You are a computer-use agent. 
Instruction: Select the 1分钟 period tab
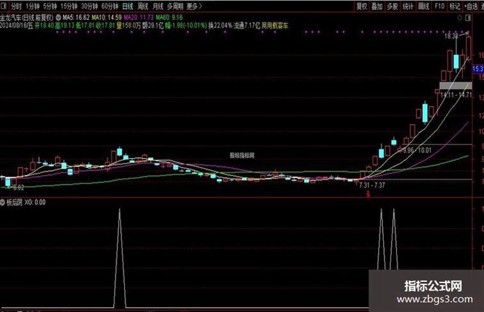pos(33,6)
